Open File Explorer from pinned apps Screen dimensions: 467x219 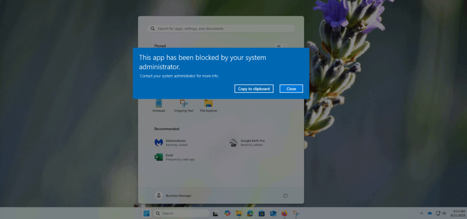point(208,105)
